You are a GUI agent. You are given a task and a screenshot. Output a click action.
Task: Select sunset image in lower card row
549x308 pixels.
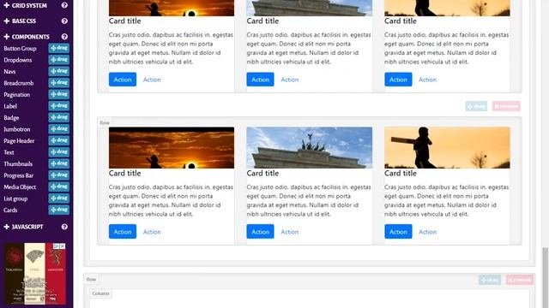click(172, 148)
